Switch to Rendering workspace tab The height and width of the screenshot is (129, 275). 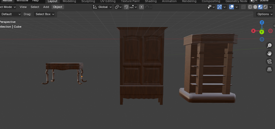click(189, 1)
